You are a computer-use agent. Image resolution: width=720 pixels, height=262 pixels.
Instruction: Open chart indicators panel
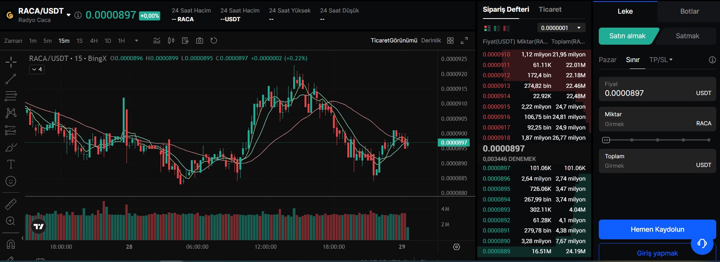coord(157,41)
